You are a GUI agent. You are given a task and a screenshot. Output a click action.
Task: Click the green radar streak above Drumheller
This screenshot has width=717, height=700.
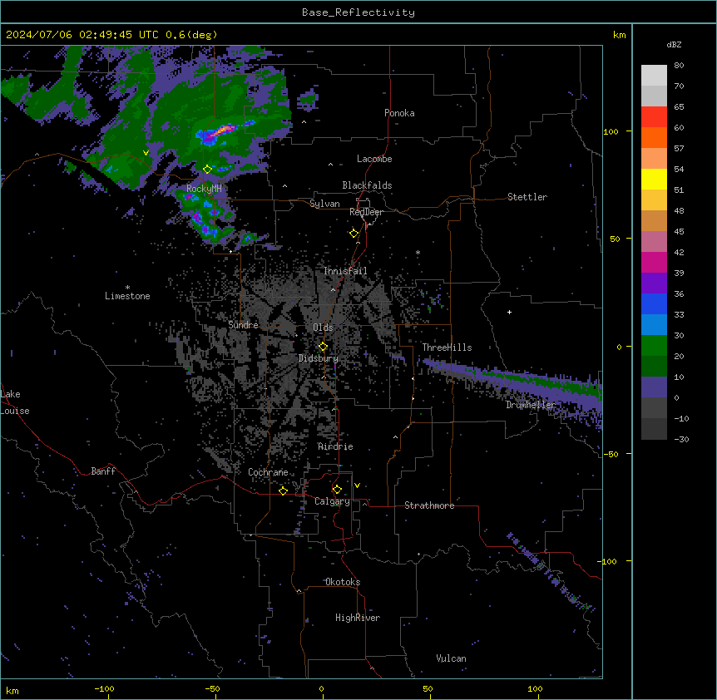coord(540,380)
